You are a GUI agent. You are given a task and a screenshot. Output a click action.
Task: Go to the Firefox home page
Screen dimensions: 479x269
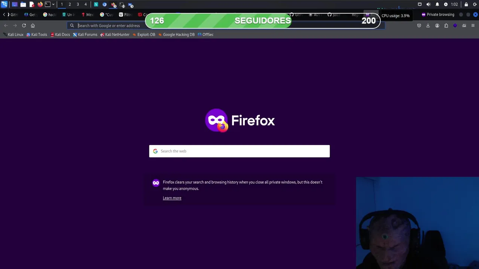33,25
